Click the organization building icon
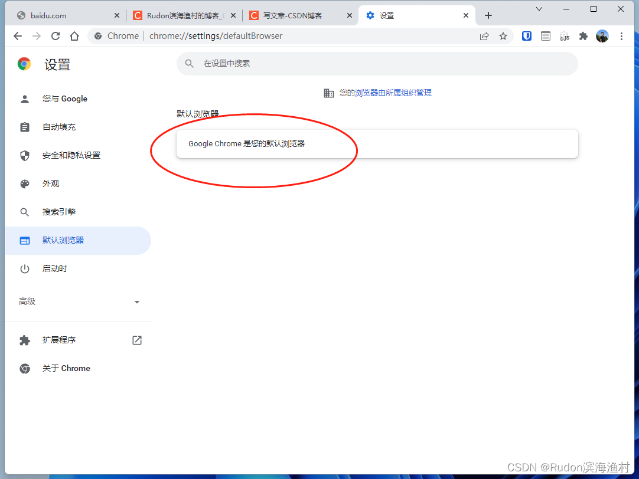639x479 pixels. [x=328, y=93]
